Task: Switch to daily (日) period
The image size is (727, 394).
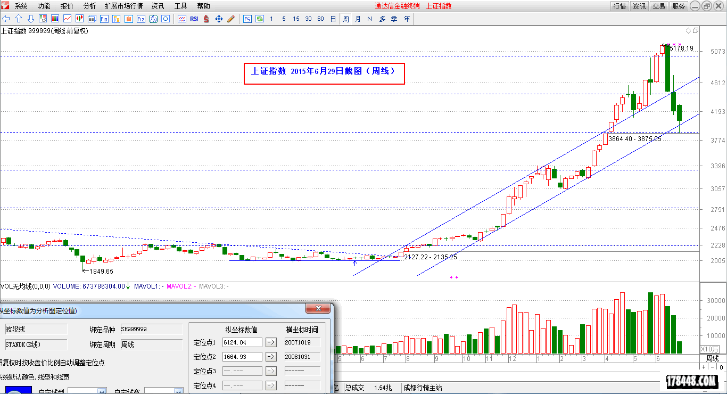Action: (333, 19)
